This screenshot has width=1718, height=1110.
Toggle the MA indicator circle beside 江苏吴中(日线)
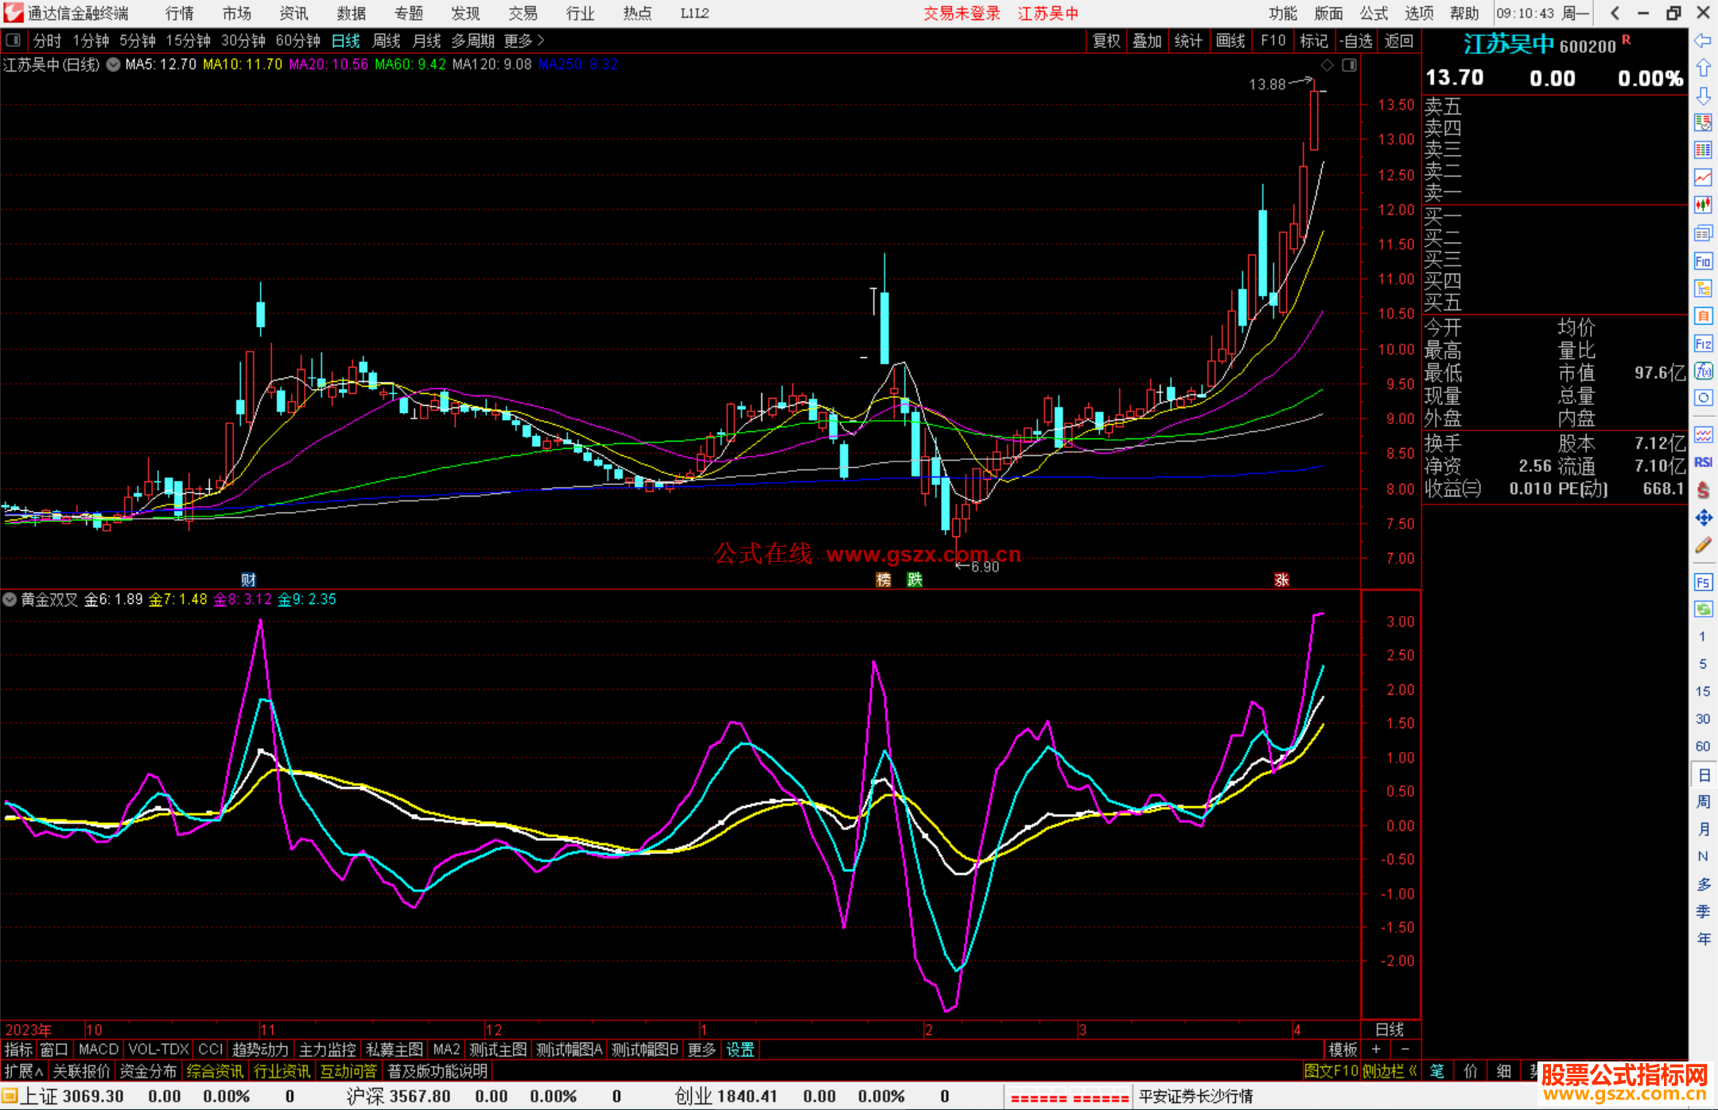[x=114, y=64]
